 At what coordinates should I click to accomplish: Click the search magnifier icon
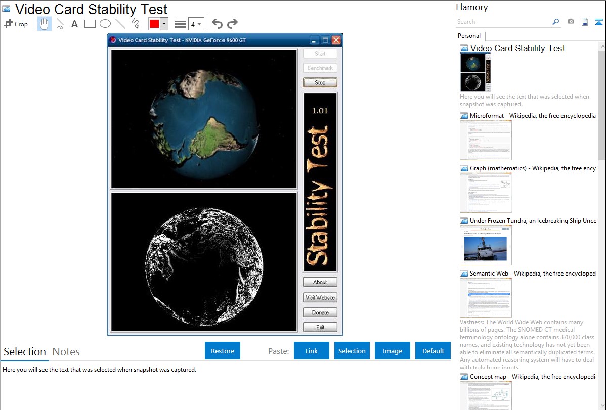tap(555, 22)
